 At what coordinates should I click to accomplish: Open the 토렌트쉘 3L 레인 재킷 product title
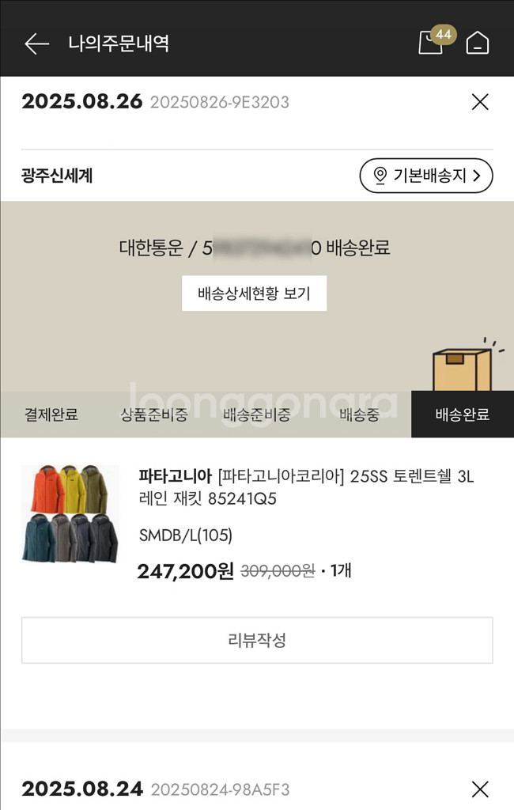pyautogui.click(x=306, y=487)
